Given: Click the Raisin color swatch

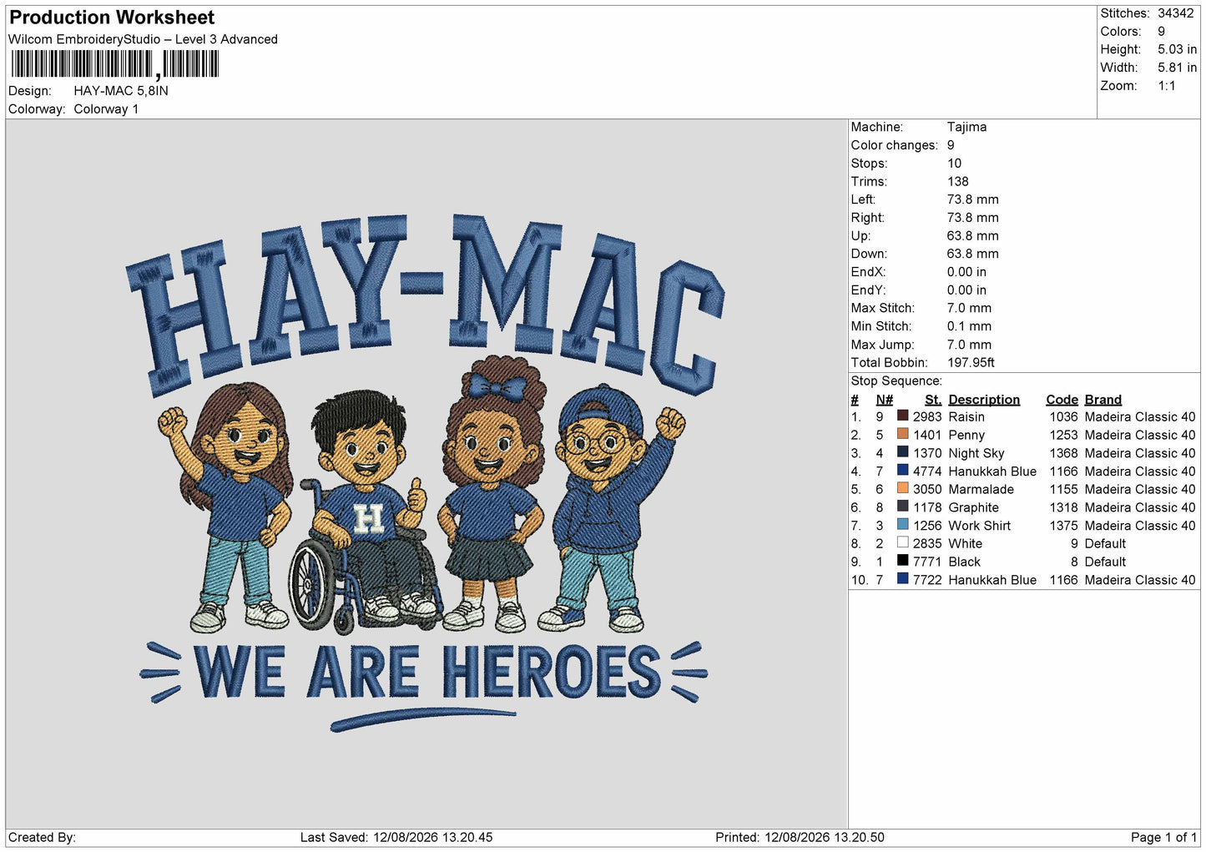Looking at the screenshot, I should 902,416.
